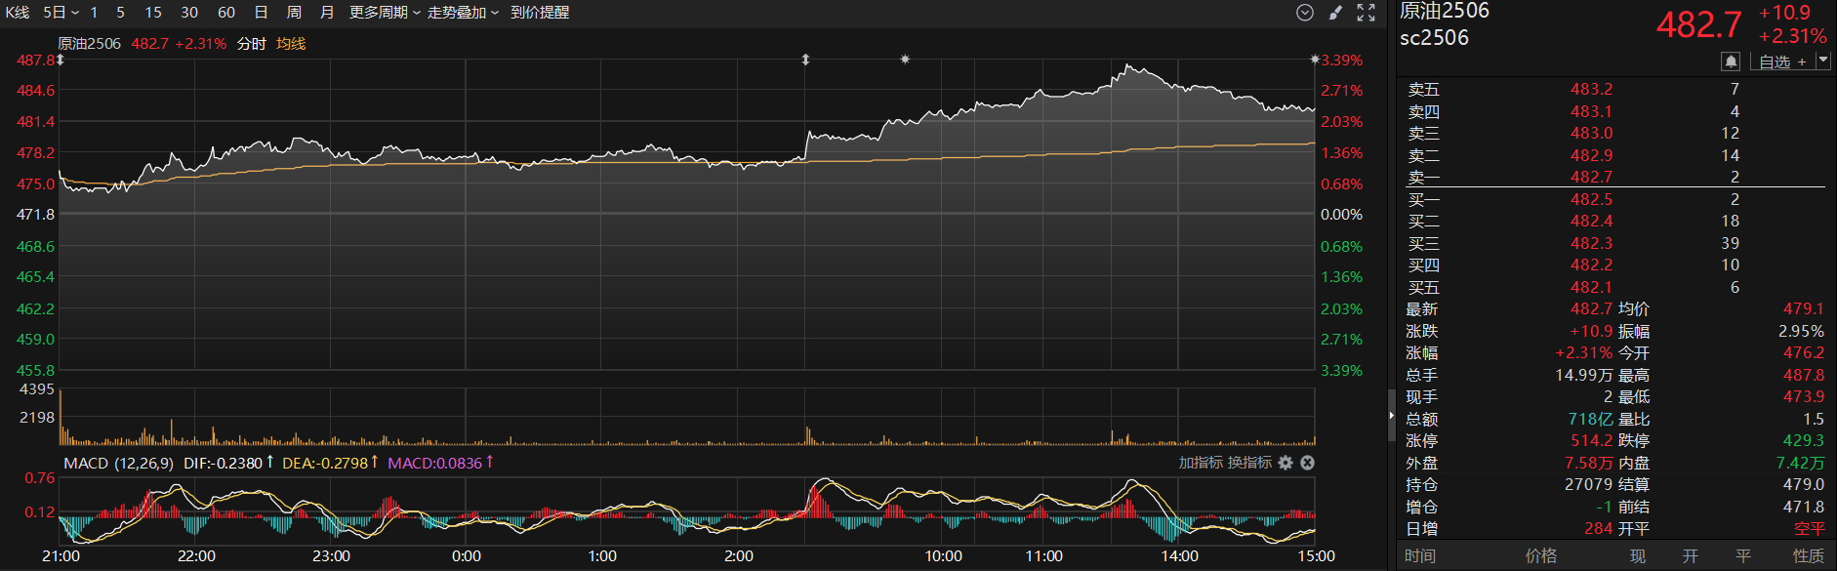Click the 均价 479.1 value
Image resolution: width=1837 pixels, height=571 pixels.
click(1803, 308)
